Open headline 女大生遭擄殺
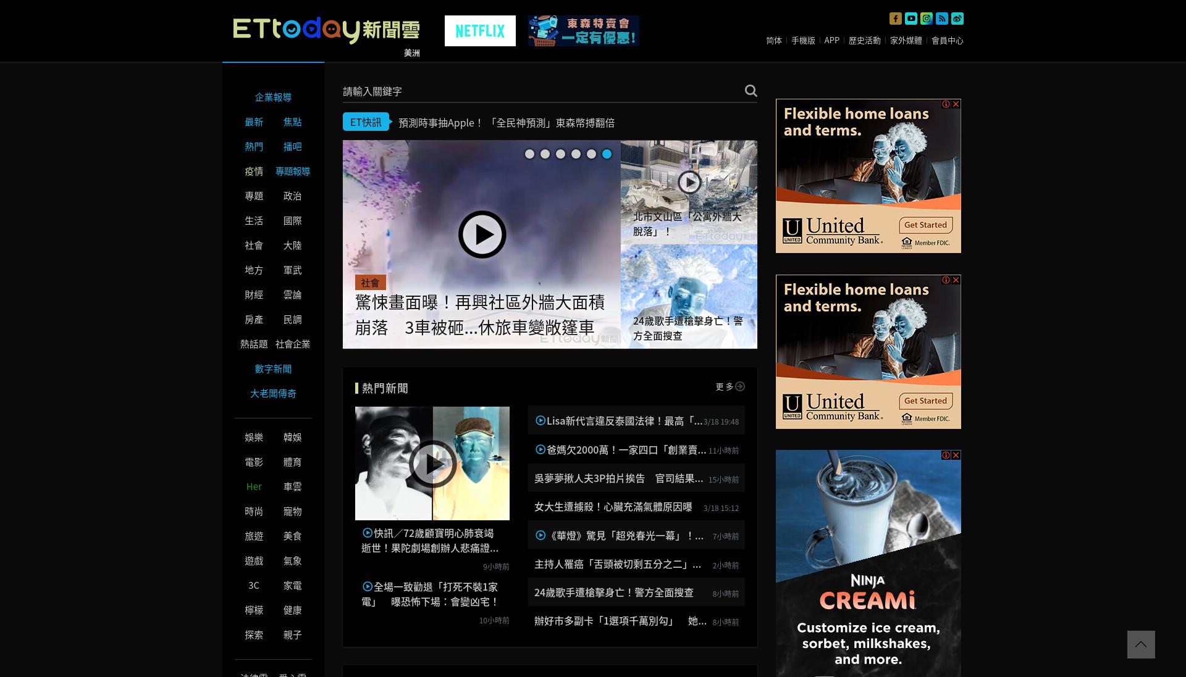This screenshot has width=1186, height=677. 613,507
